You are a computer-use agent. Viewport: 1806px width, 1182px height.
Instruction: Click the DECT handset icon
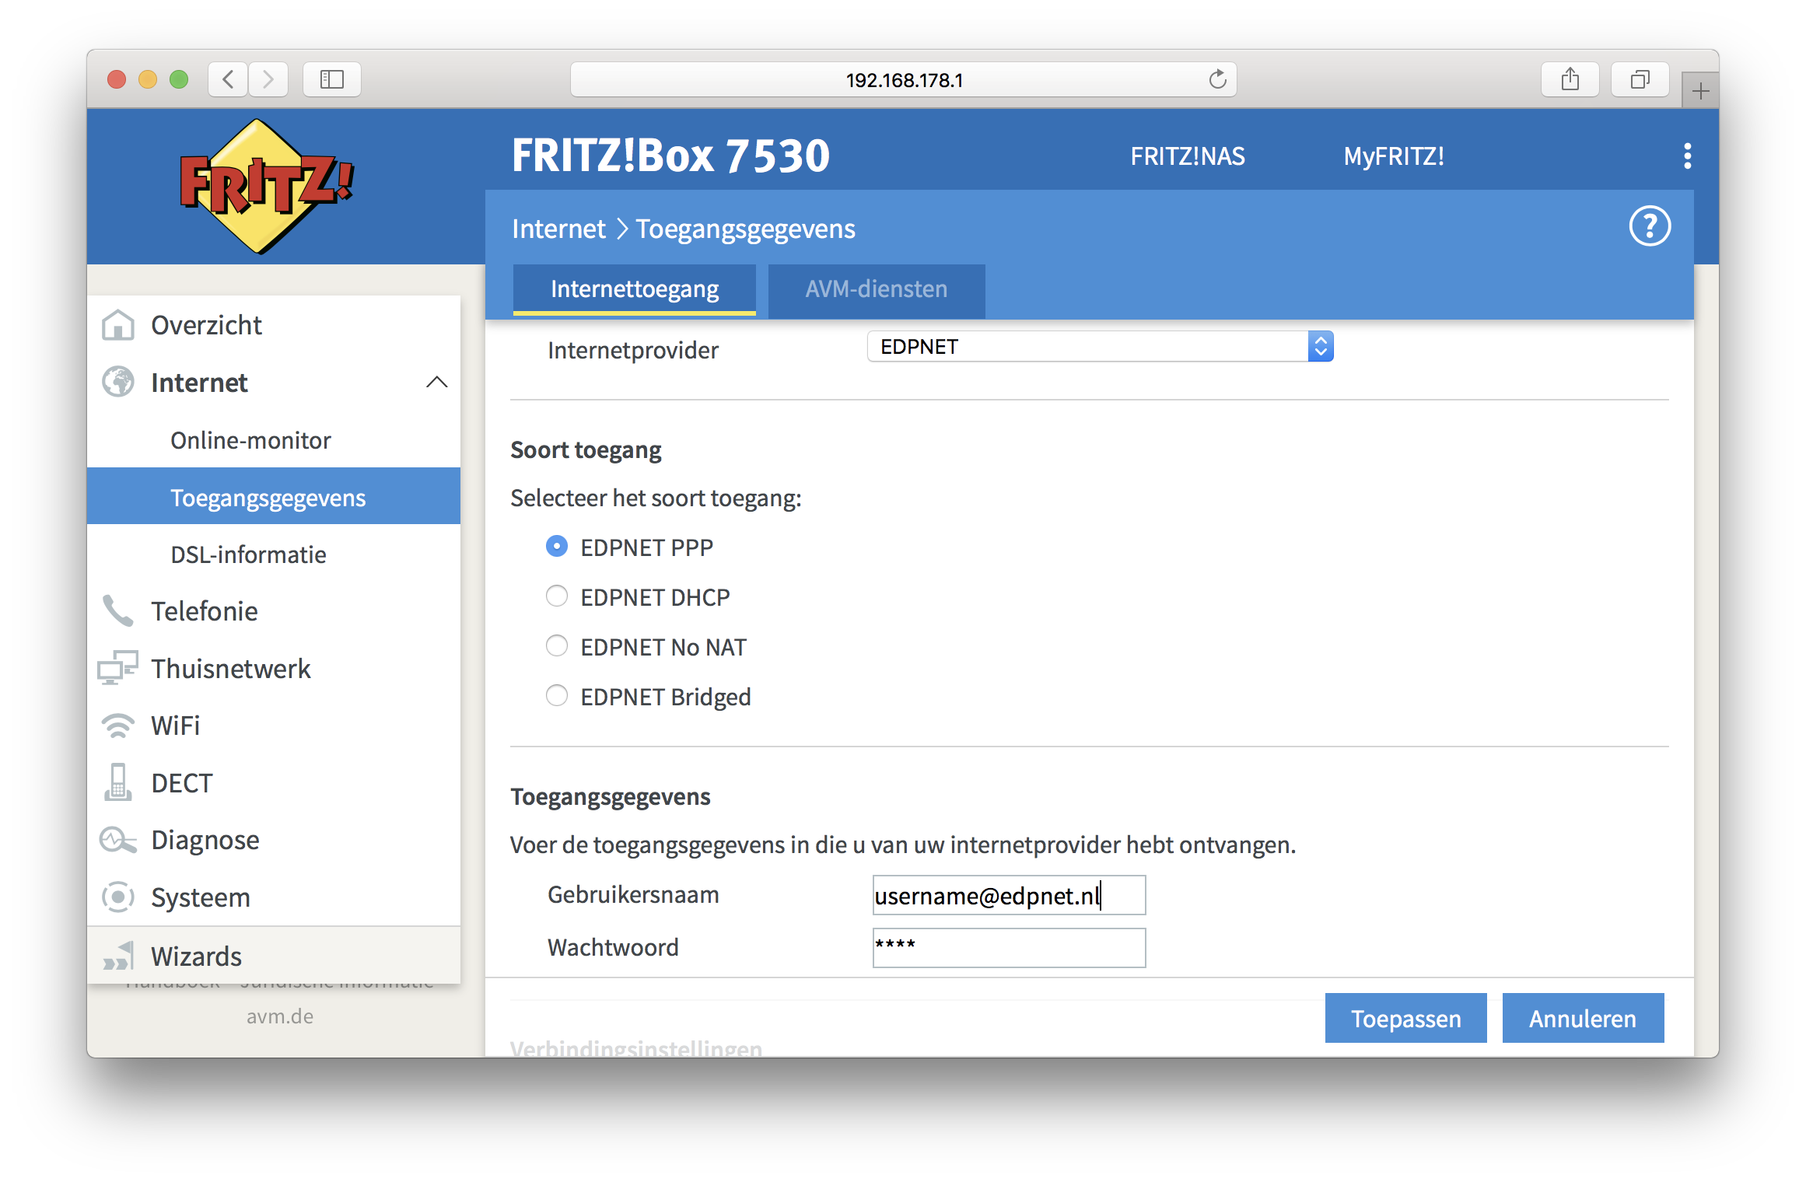118,782
